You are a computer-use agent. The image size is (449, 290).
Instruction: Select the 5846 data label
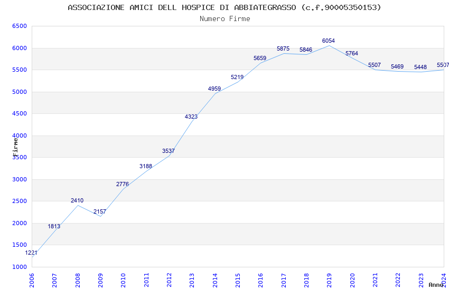point(306,50)
